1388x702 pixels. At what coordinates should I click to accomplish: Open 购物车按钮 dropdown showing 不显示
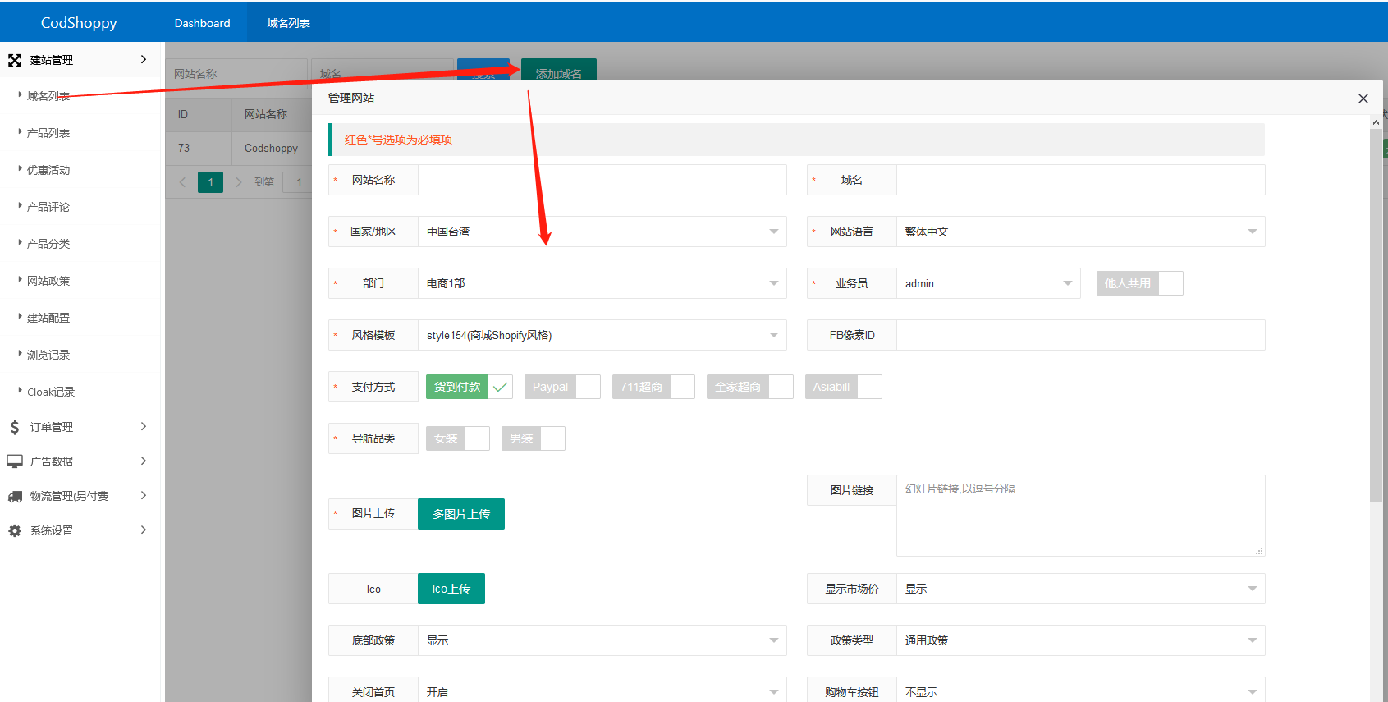pyautogui.click(x=1081, y=691)
